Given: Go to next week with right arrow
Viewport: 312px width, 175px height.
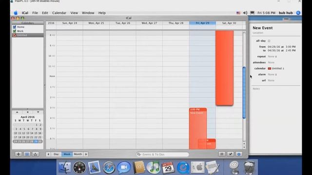Looking at the screenshot, I should tap(86, 154).
